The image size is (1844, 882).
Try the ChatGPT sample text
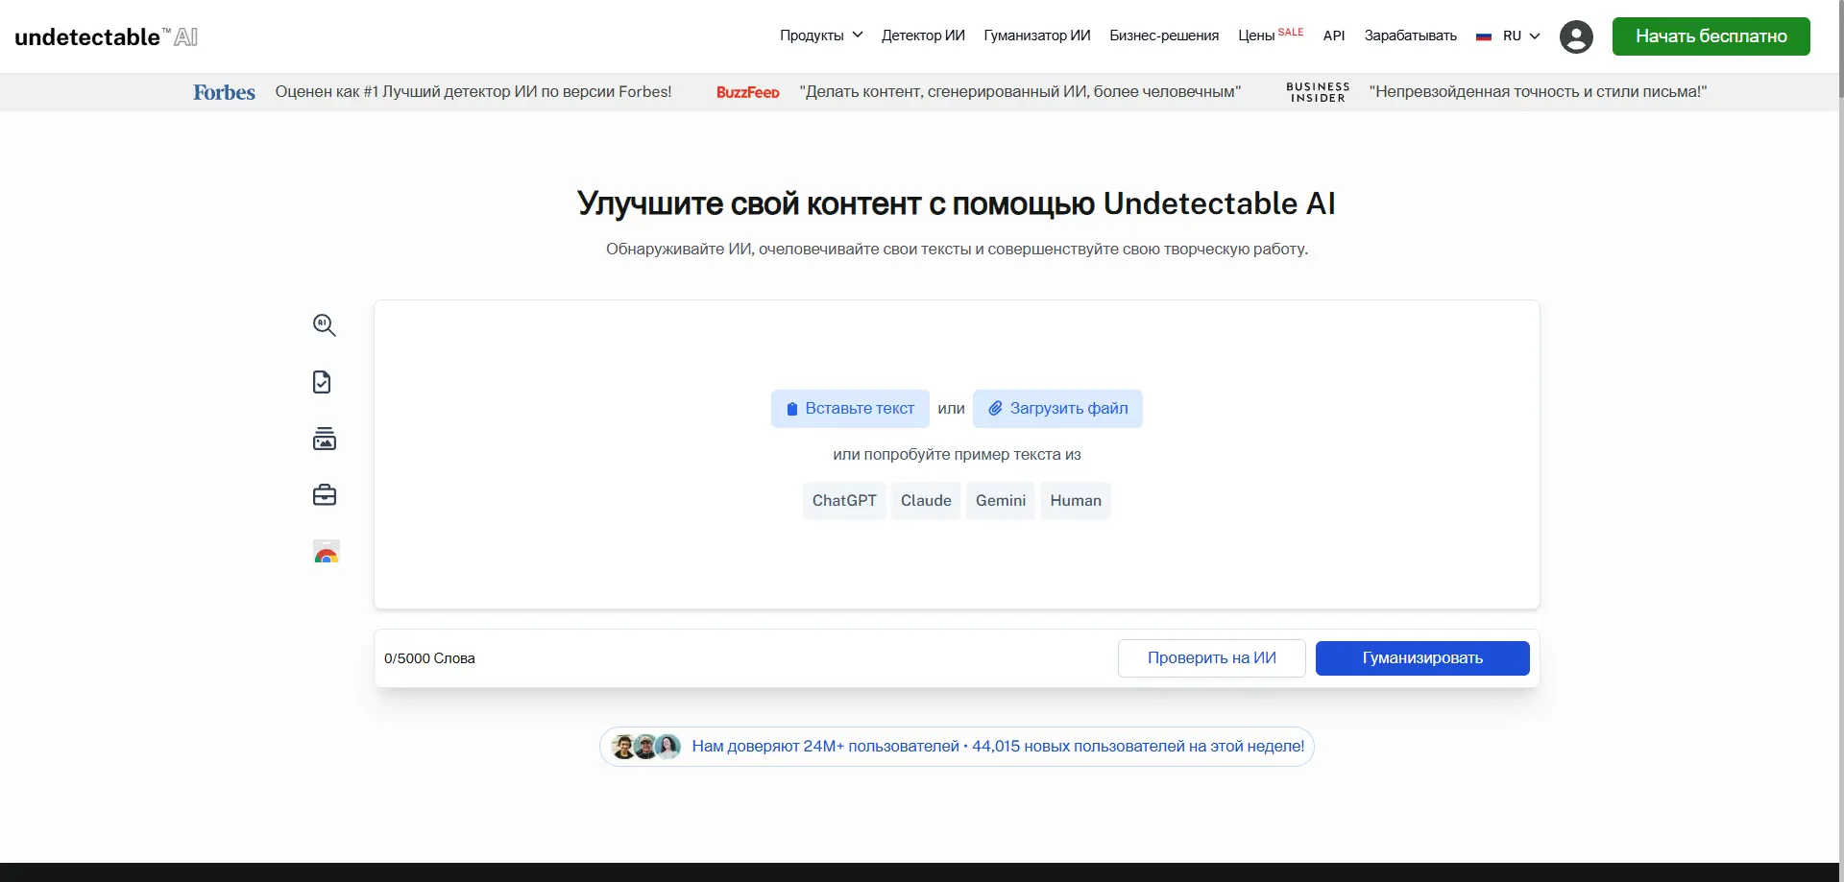844,501
